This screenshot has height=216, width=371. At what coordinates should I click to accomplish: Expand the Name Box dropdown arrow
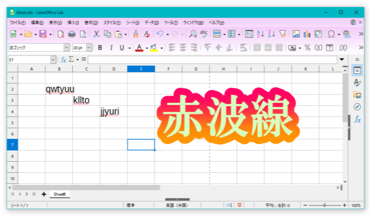point(53,59)
